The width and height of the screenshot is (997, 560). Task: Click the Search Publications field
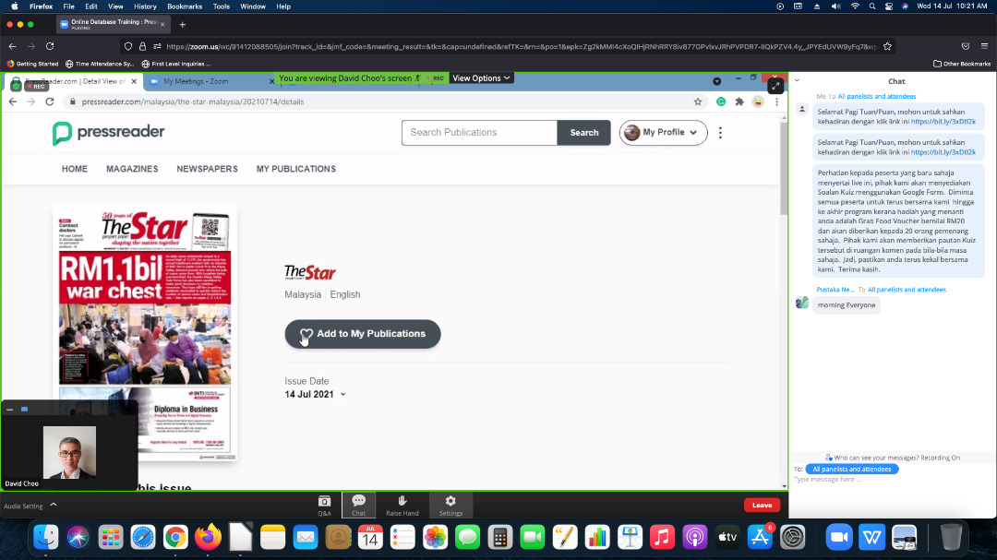point(479,132)
